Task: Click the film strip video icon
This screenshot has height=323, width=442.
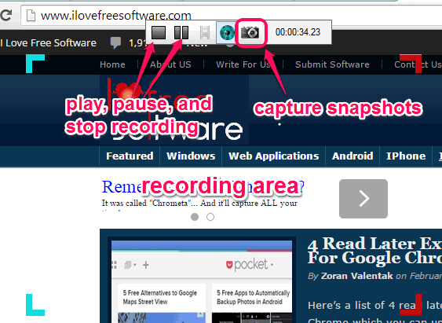Action: click(x=205, y=33)
